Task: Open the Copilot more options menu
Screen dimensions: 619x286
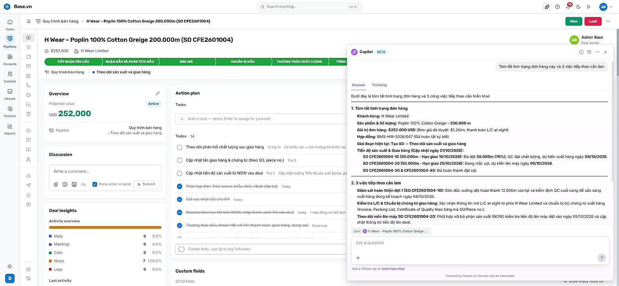Action: [x=597, y=52]
